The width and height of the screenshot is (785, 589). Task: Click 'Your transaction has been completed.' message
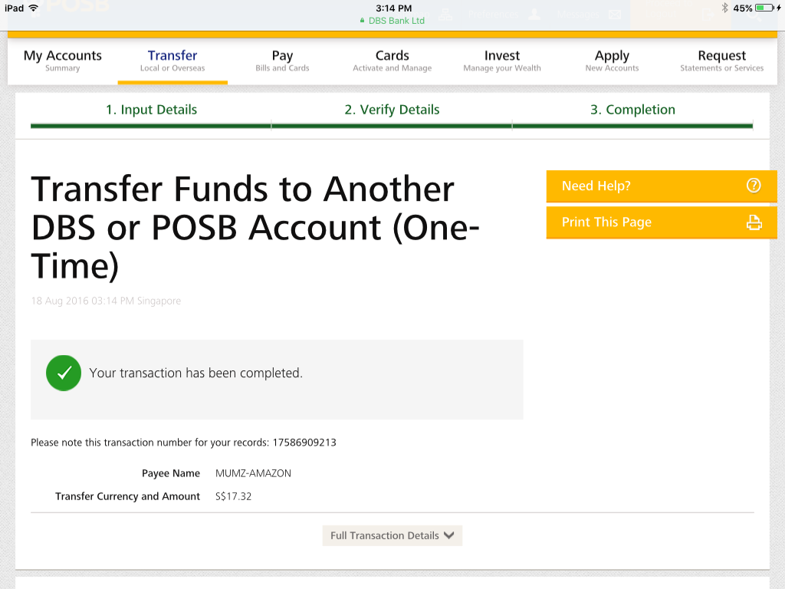[x=195, y=373]
